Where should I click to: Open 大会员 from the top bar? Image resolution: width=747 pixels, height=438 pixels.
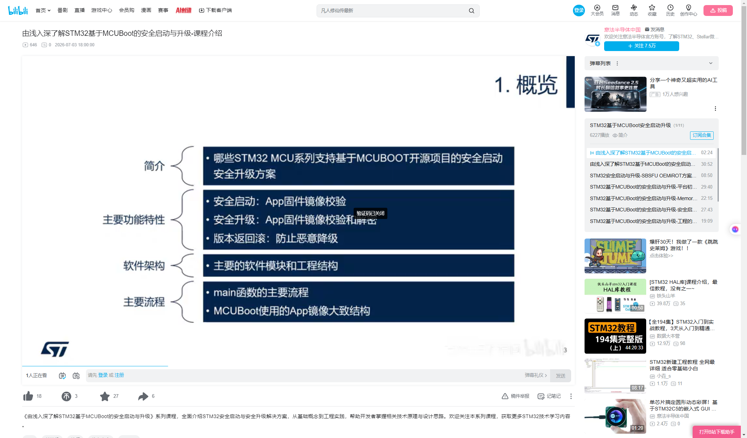tap(597, 10)
